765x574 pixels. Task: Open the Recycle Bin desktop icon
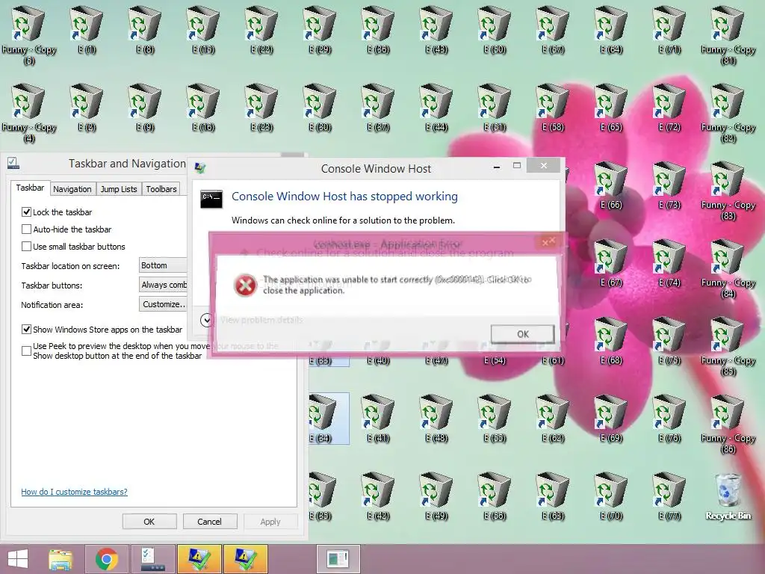coord(728,496)
